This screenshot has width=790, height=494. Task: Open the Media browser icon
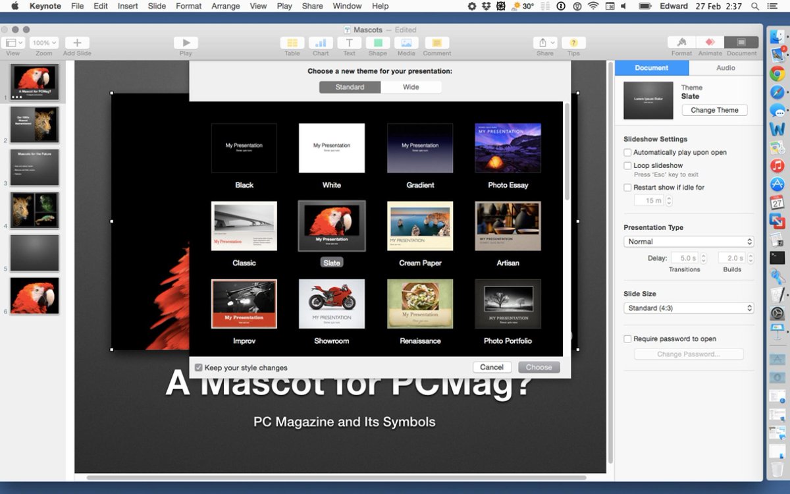coord(406,43)
